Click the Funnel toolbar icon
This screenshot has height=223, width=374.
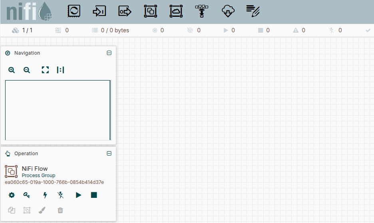(x=202, y=11)
